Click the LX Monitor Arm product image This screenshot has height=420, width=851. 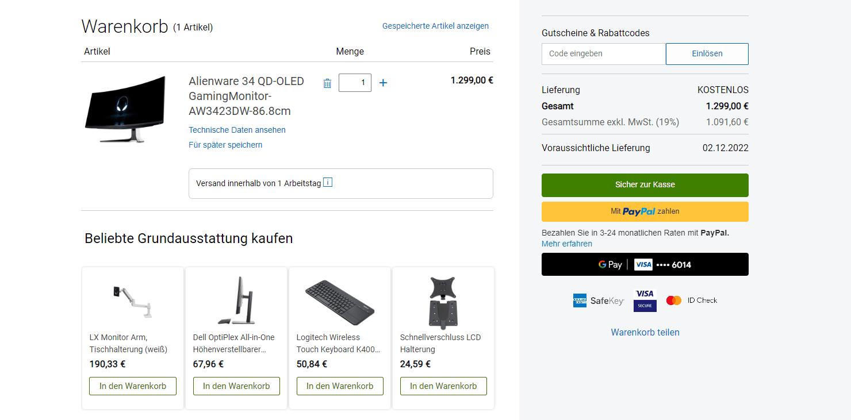(133, 300)
